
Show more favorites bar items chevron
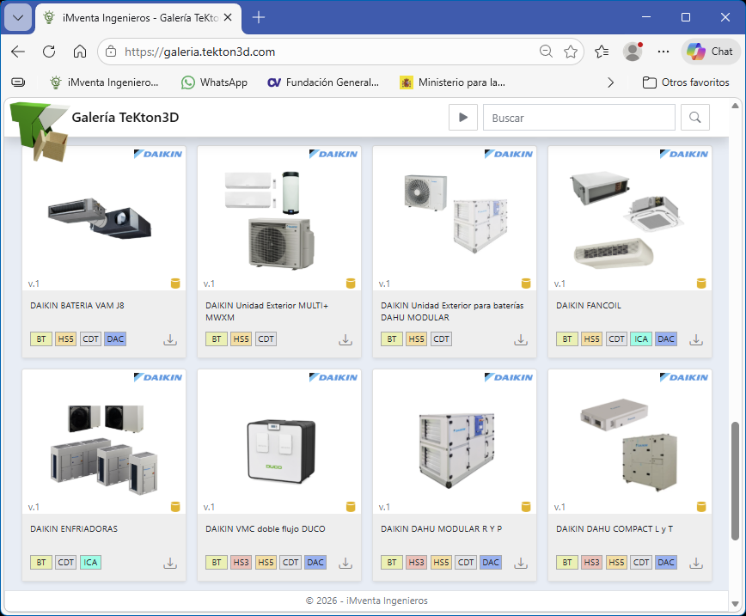tap(610, 82)
